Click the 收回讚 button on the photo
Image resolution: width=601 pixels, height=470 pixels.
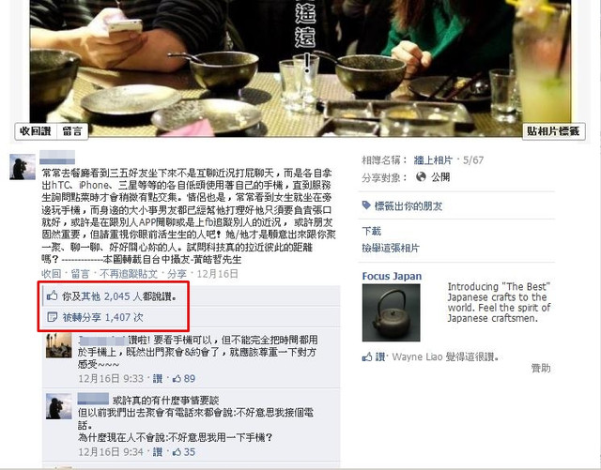[36, 131]
